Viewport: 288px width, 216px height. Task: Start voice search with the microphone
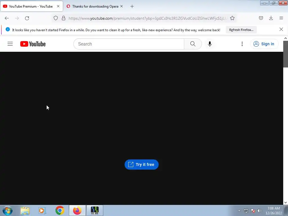pos(210,44)
